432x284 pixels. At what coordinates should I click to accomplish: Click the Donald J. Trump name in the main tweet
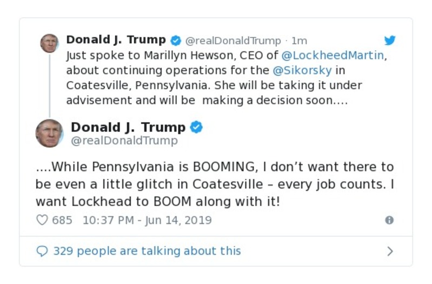(128, 128)
